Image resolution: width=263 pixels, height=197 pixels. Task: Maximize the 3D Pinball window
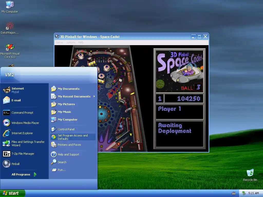click(199, 37)
